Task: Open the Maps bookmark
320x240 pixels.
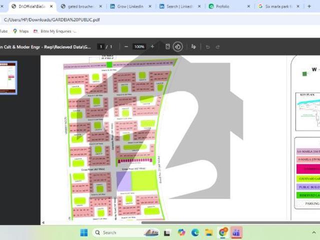Action: 21,31
